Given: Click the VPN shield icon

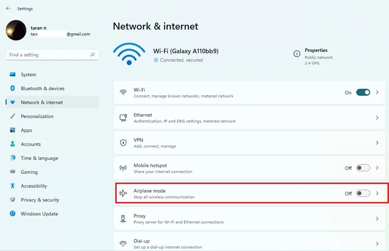Looking at the screenshot, I should pyautogui.click(x=124, y=143).
